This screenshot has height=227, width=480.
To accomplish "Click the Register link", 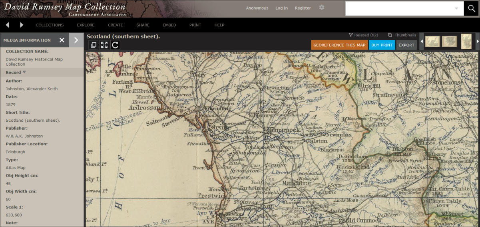I will (x=303, y=8).
